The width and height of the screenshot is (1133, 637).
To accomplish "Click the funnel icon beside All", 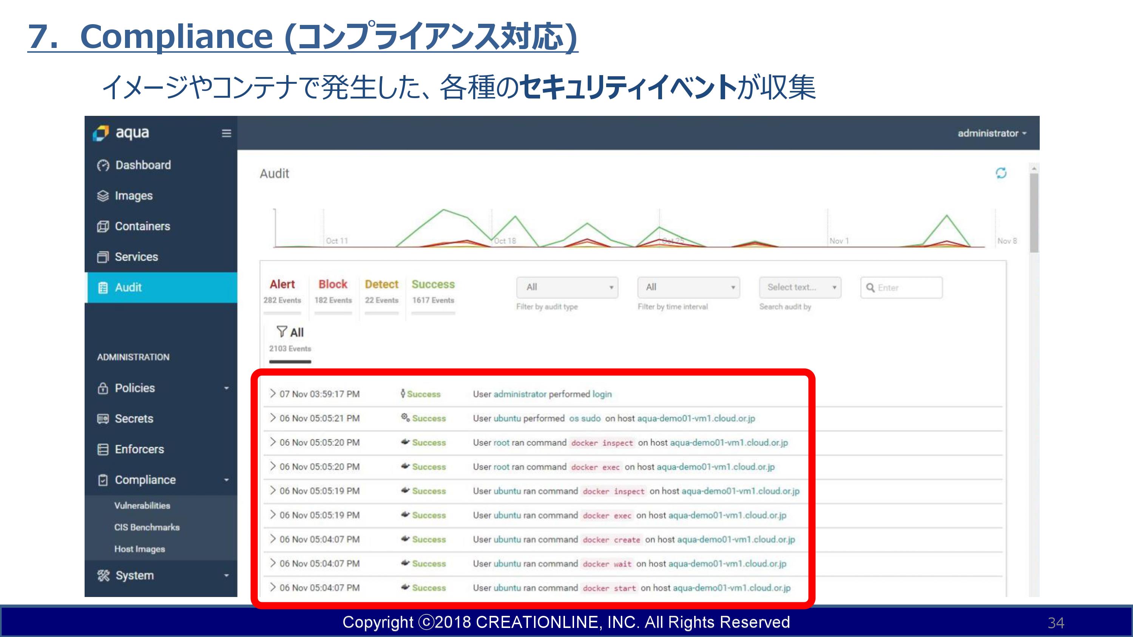I will [x=281, y=332].
